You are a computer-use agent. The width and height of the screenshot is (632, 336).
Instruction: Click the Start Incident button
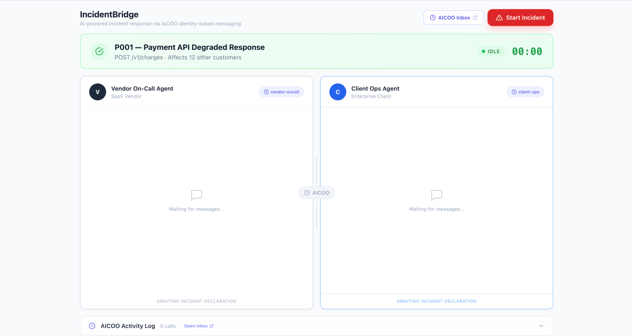(x=520, y=17)
